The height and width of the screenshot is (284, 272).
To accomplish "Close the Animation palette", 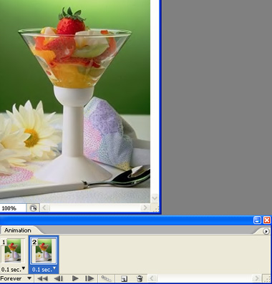I will [x=267, y=220].
